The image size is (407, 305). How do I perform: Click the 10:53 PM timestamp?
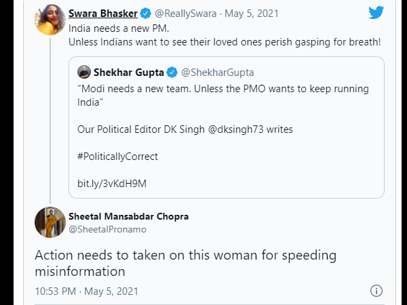point(56,291)
